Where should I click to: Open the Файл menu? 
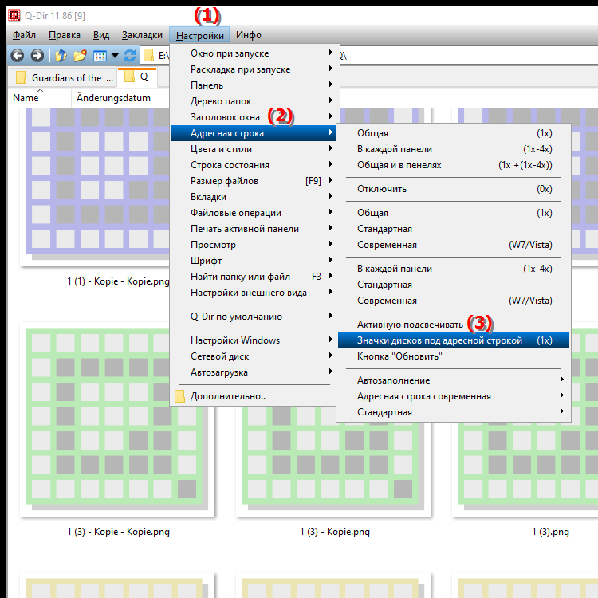click(24, 35)
